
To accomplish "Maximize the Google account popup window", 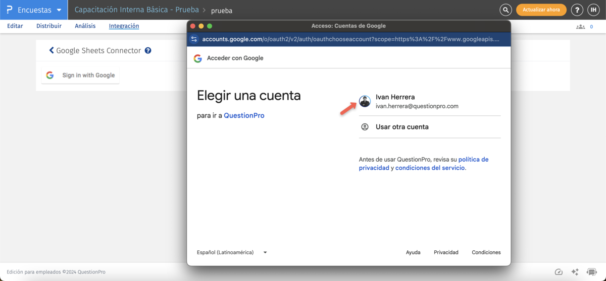I will [210, 26].
